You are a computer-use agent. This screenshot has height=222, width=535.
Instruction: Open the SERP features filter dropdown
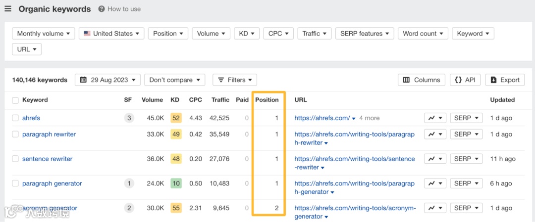click(365, 33)
